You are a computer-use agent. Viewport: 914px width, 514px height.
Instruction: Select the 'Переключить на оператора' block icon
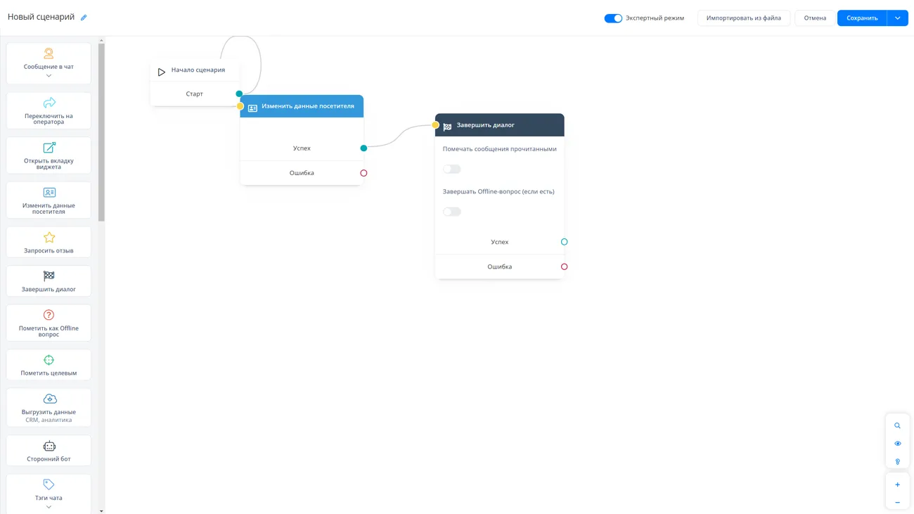49,103
